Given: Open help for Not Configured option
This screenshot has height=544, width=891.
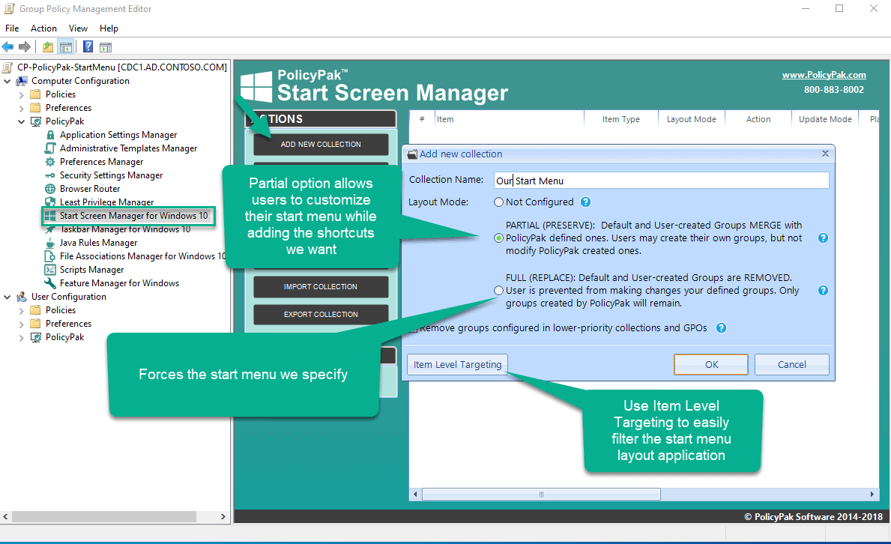Looking at the screenshot, I should pos(586,202).
